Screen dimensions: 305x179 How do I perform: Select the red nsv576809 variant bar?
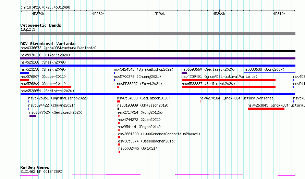(46, 87)
